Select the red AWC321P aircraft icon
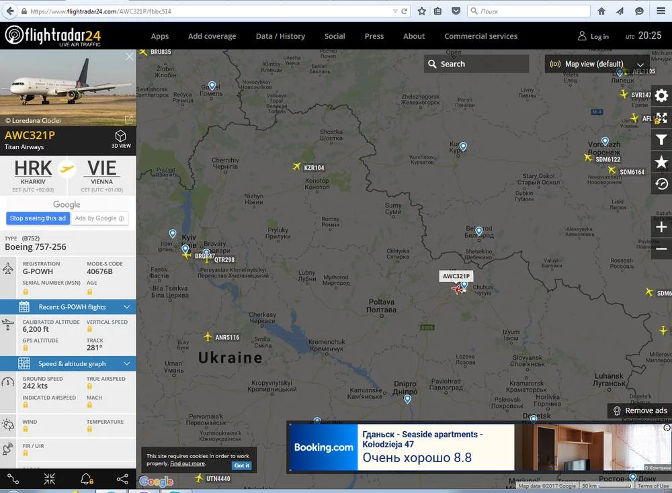Image resolution: width=672 pixels, height=493 pixels. click(458, 289)
